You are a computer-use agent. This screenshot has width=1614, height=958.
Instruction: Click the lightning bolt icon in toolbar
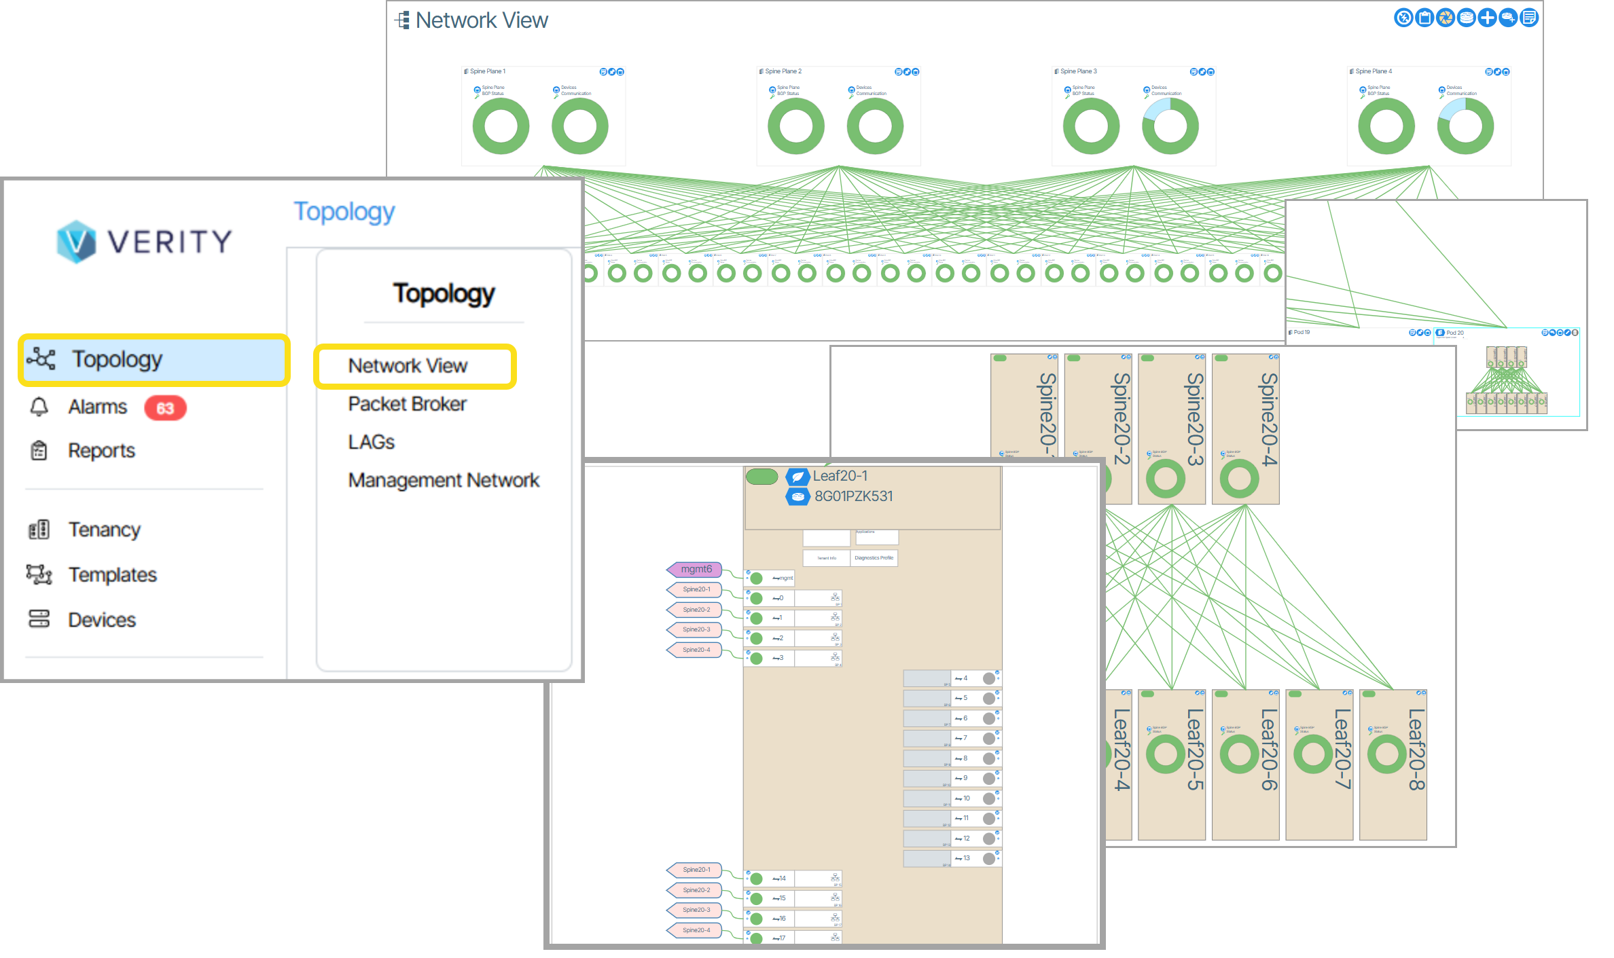pyautogui.click(x=1403, y=18)
